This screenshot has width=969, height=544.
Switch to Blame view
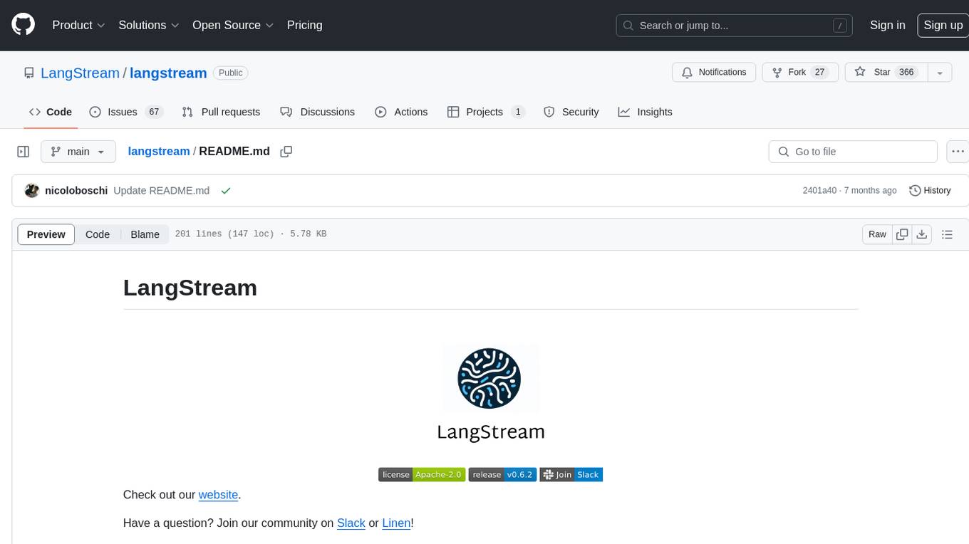click(145, 234)
